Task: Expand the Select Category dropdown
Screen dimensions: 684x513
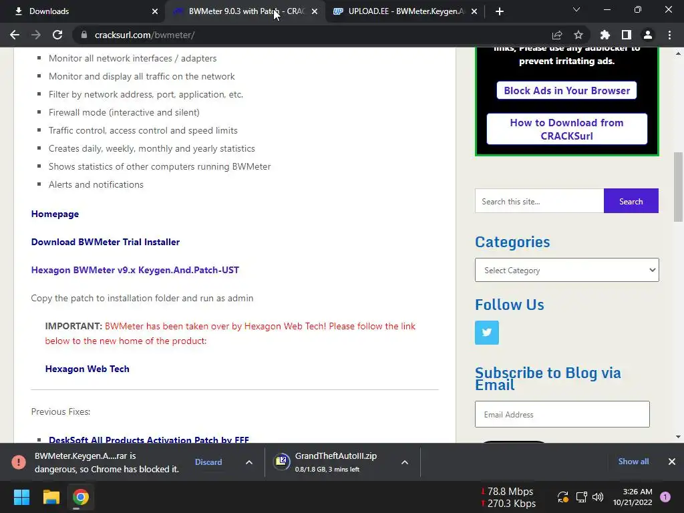Action: coord(566,270)
